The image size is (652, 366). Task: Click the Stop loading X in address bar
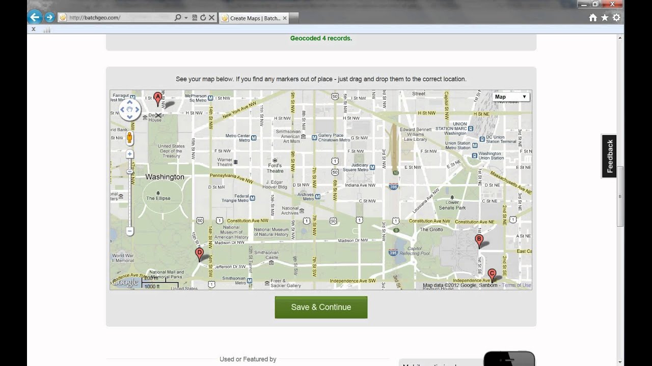211,18
